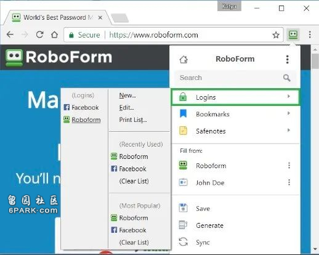Expand the Safenotes submenu arrow

pyautogui.click(x=289, y=130)
